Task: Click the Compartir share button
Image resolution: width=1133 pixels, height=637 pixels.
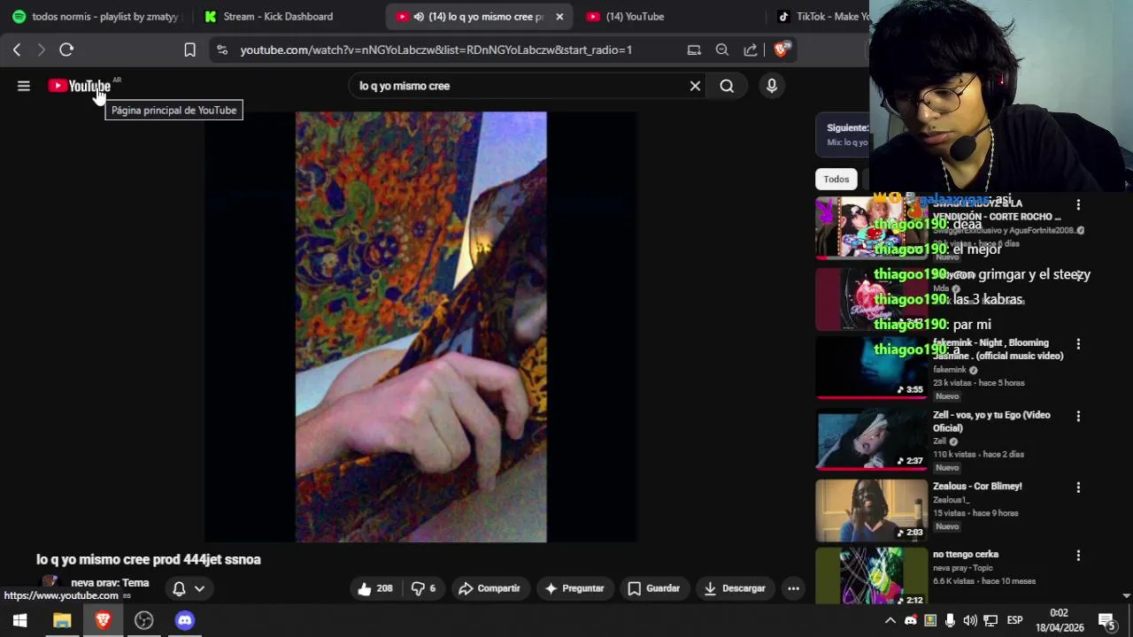Action: coord(489,588)
